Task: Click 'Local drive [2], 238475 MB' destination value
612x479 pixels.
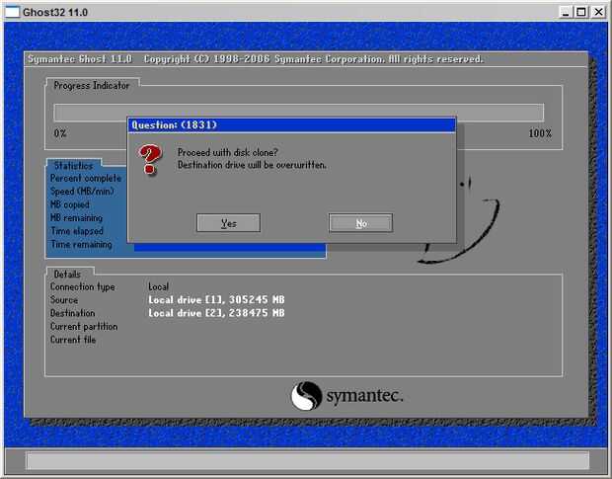Action: click(x=216, y=313)
